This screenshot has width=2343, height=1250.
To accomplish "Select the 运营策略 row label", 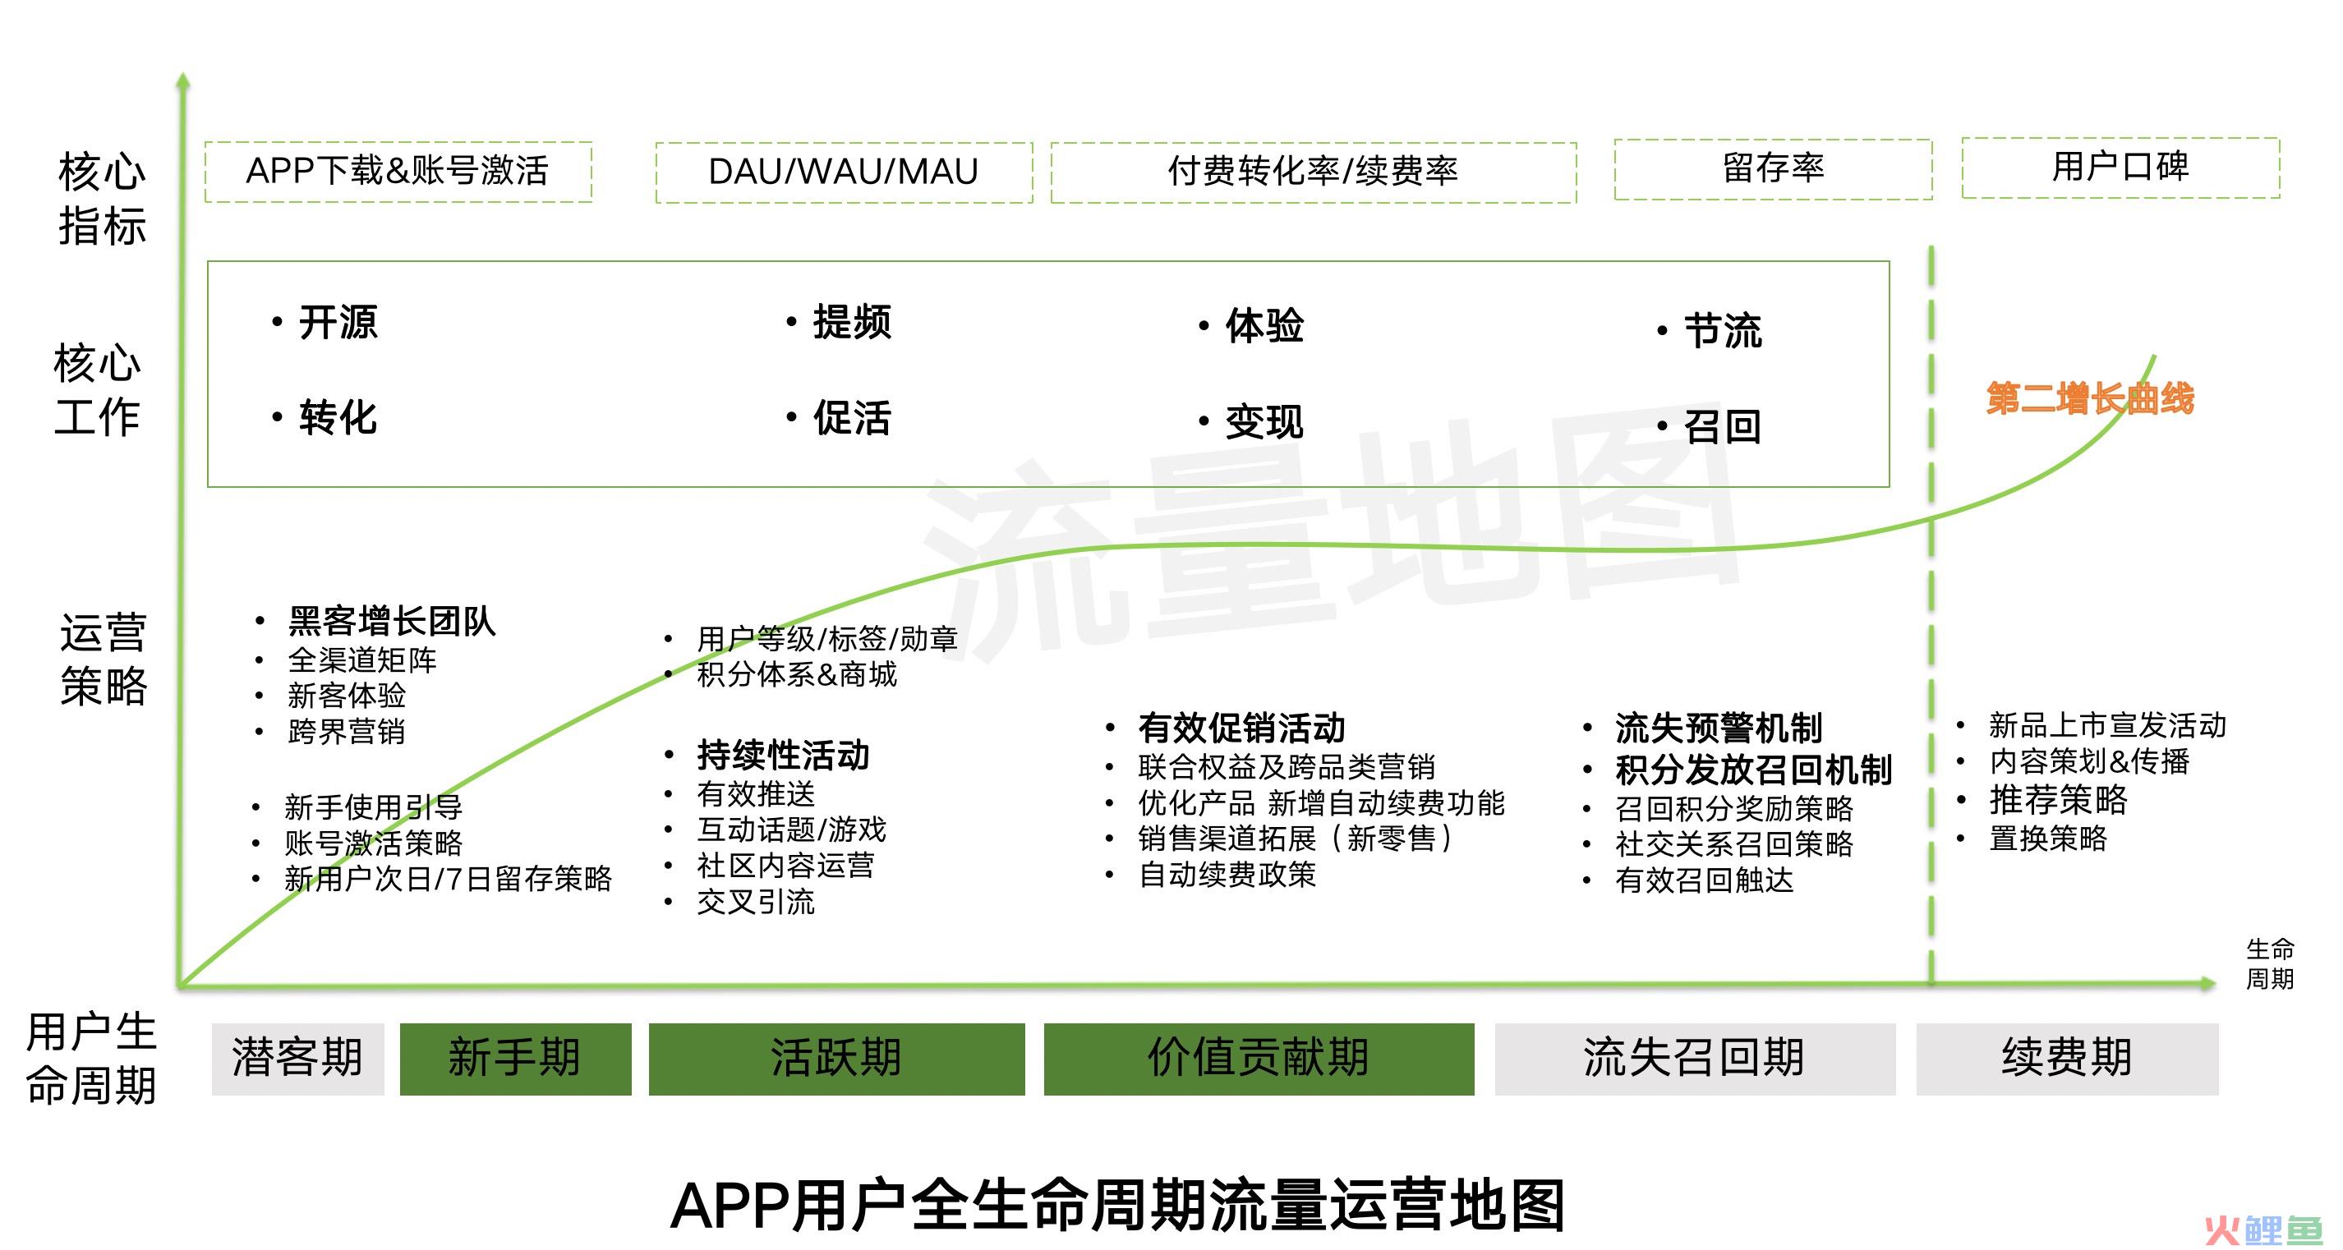I will pos(104,659).
